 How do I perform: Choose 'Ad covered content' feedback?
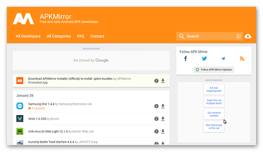214,114
